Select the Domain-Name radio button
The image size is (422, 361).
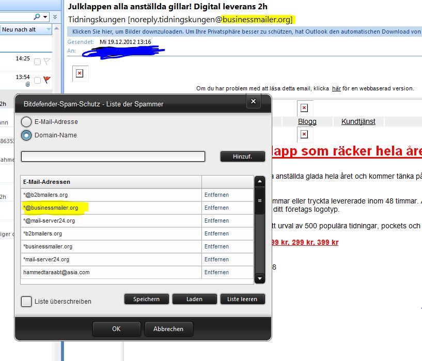pos(26,135)
